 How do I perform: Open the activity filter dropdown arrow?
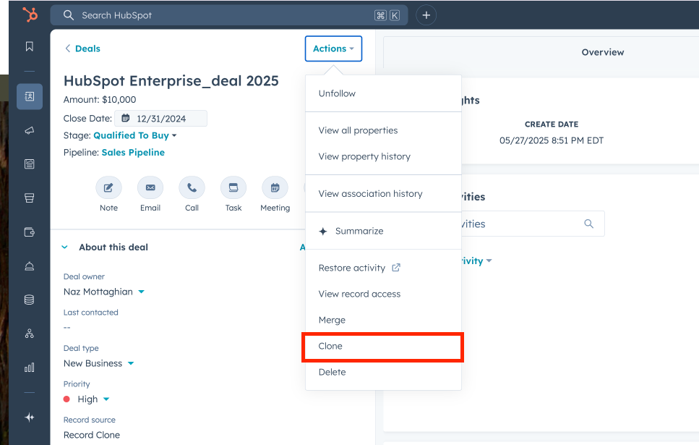click(x=489, y=260)
